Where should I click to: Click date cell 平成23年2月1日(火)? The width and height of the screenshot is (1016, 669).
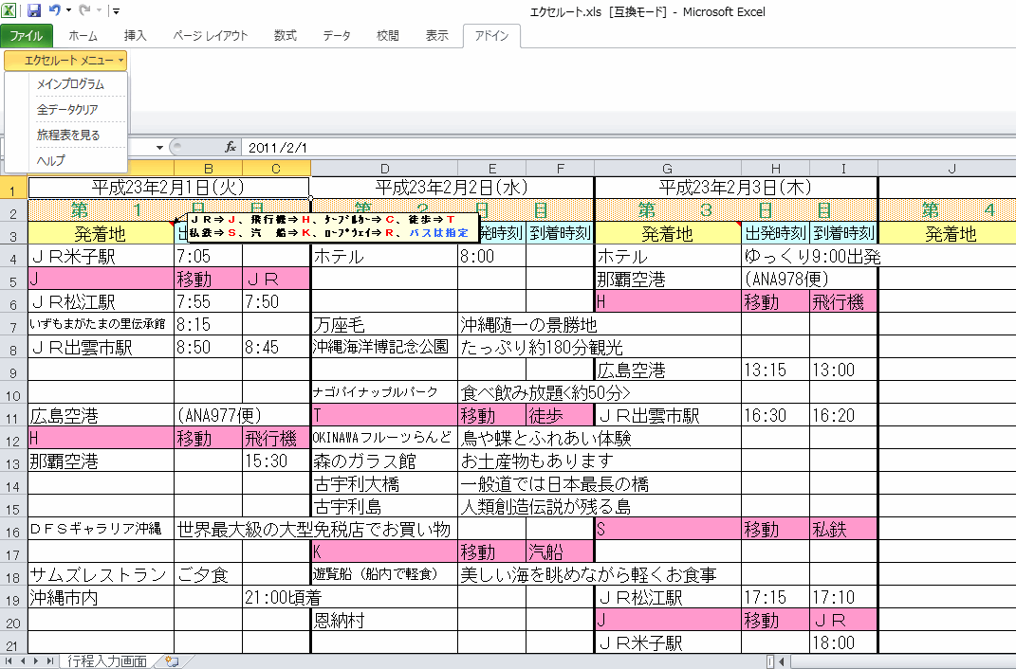click(x=169, y=188)
